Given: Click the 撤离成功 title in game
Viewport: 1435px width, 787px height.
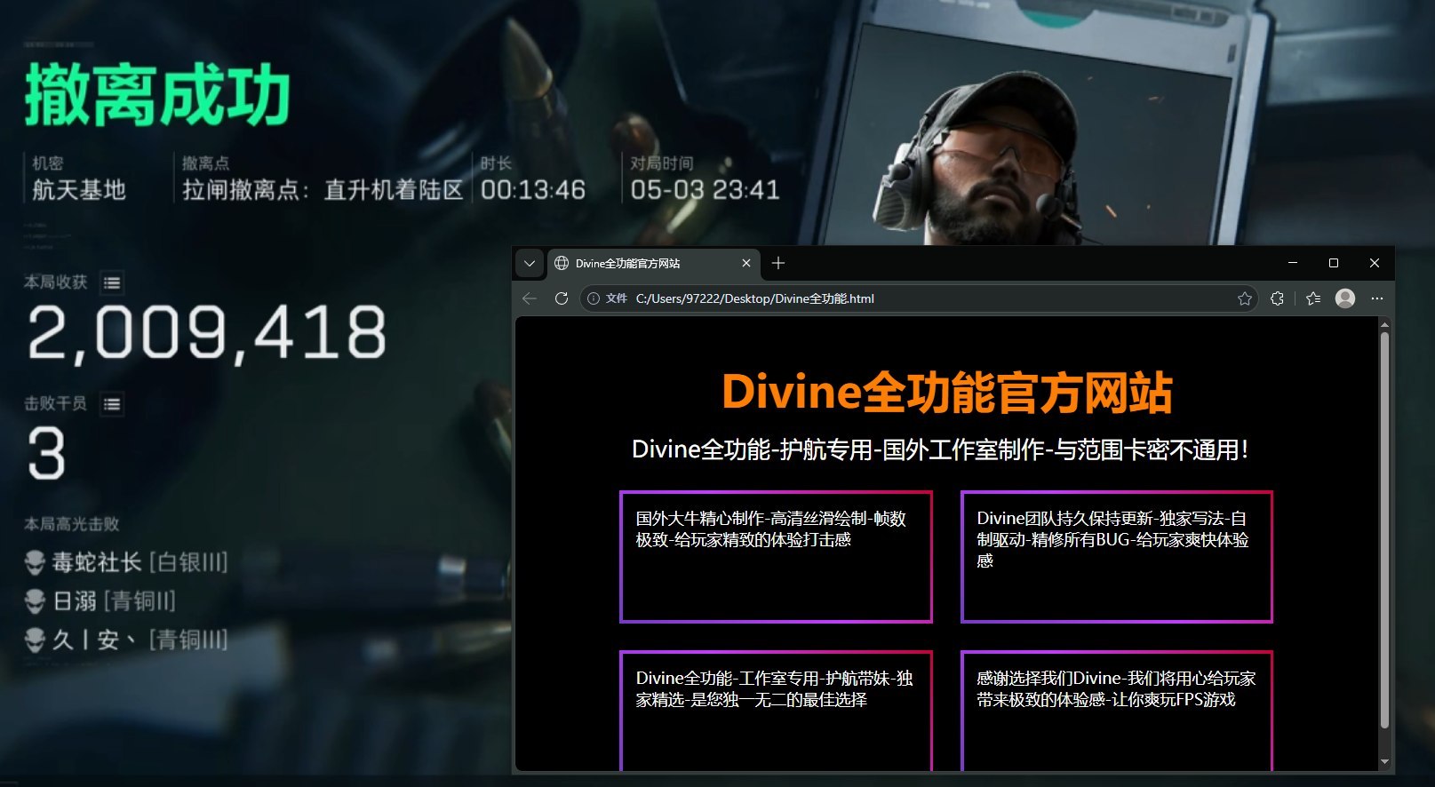Looking at the screenshot, I should tap(157, 96).
